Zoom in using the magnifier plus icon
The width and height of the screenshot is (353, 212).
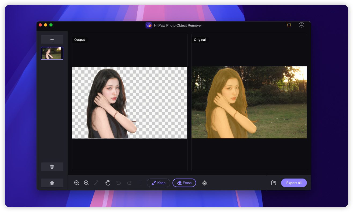86,183
